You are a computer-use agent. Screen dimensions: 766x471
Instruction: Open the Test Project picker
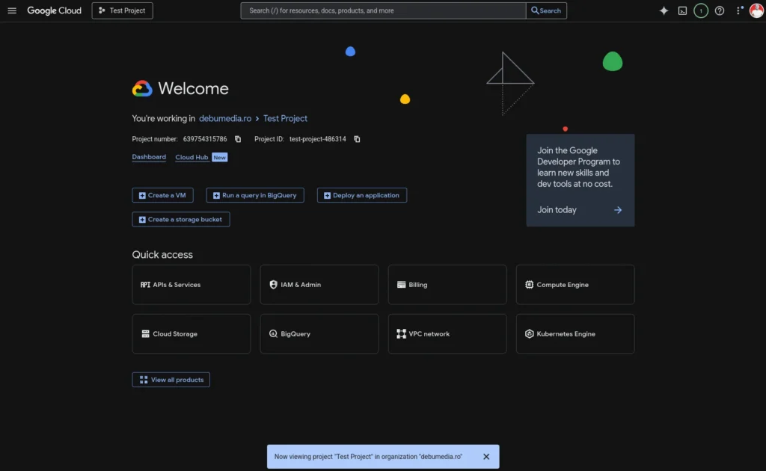[122, 10]
